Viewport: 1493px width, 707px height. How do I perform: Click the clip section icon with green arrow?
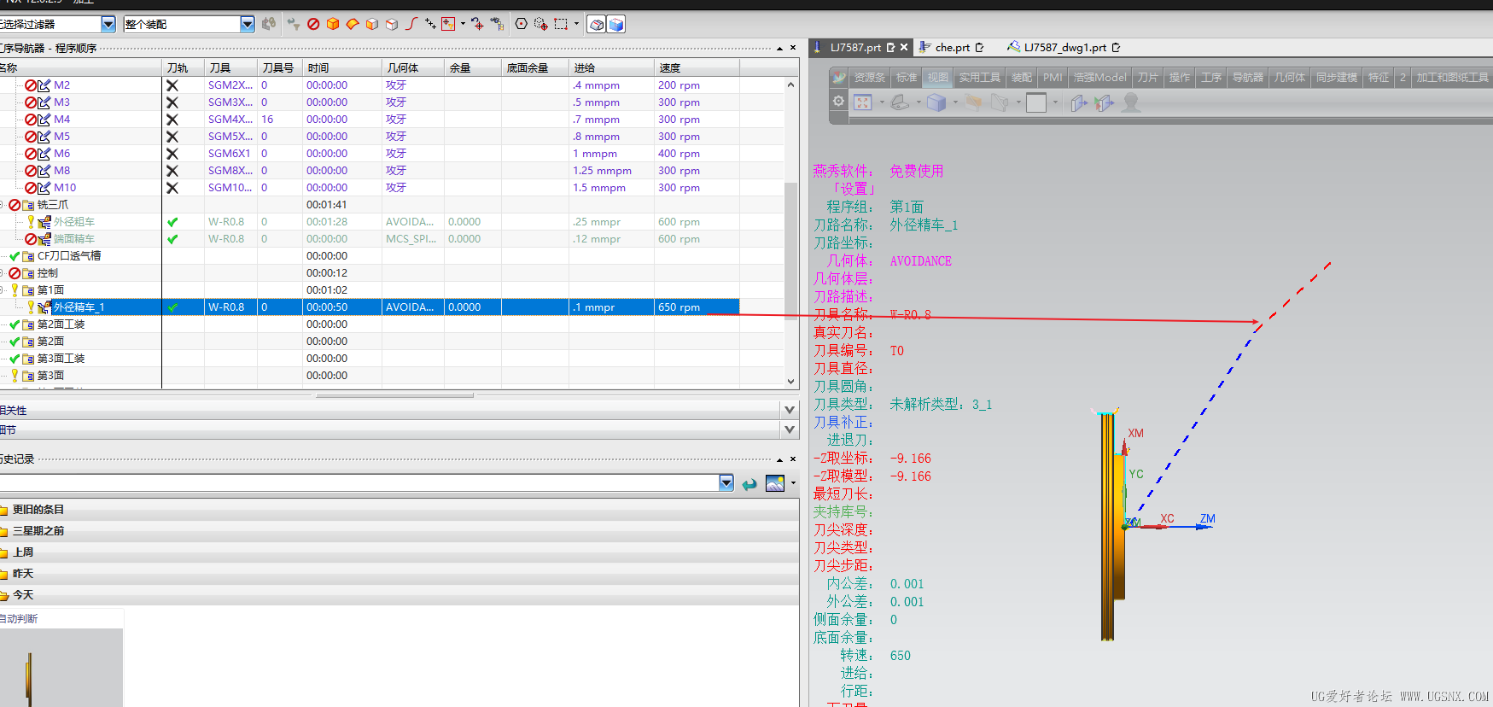[x=1105, y=103]
